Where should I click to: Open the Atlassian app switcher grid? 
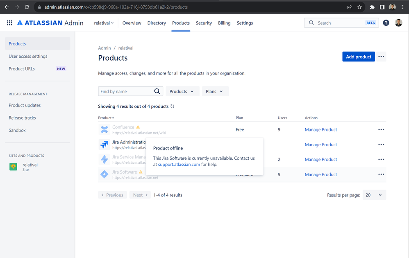click(x=9, y=23)
